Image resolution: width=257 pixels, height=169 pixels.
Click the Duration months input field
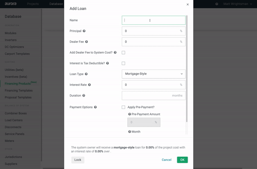point(154,96)
